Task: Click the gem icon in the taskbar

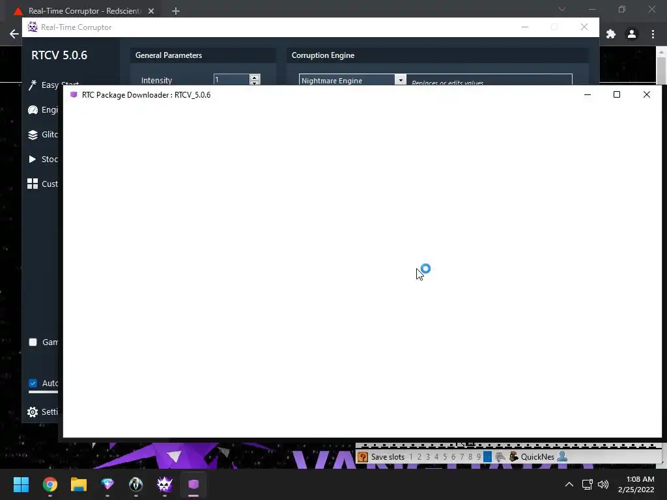Action: 107,484
